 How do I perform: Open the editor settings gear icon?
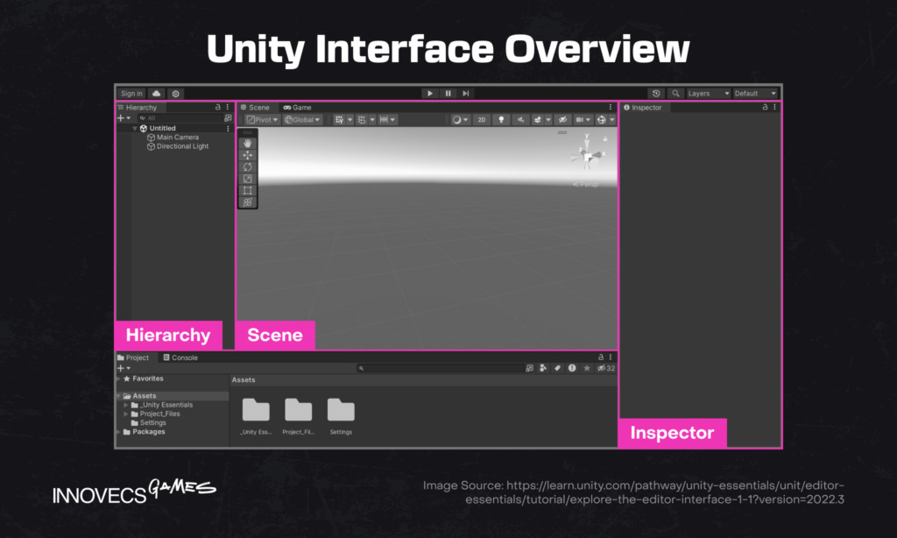tap(175, 93)
